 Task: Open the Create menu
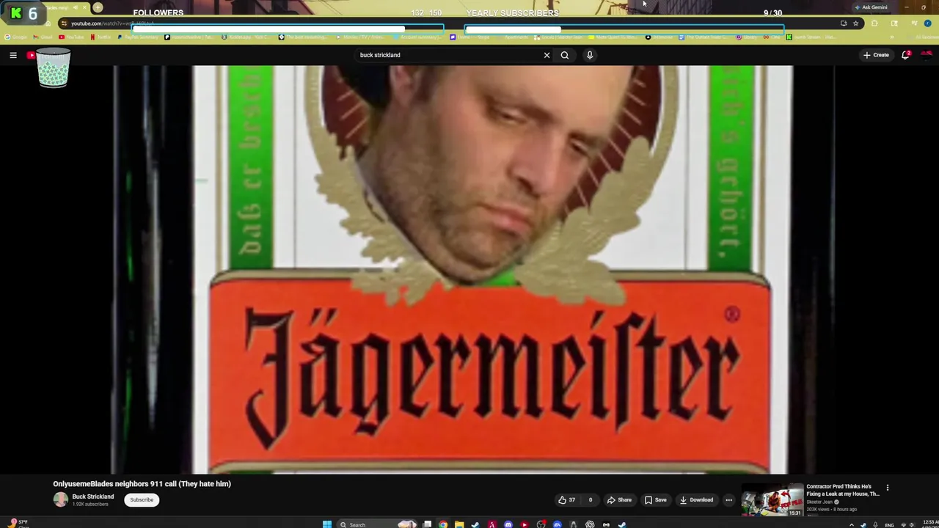(876, 55)
